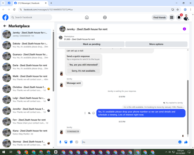Image resolution: width=194 pixels, height=155 pixels.
Task: Open the Ferr conversation
Action: click(26, 121)
